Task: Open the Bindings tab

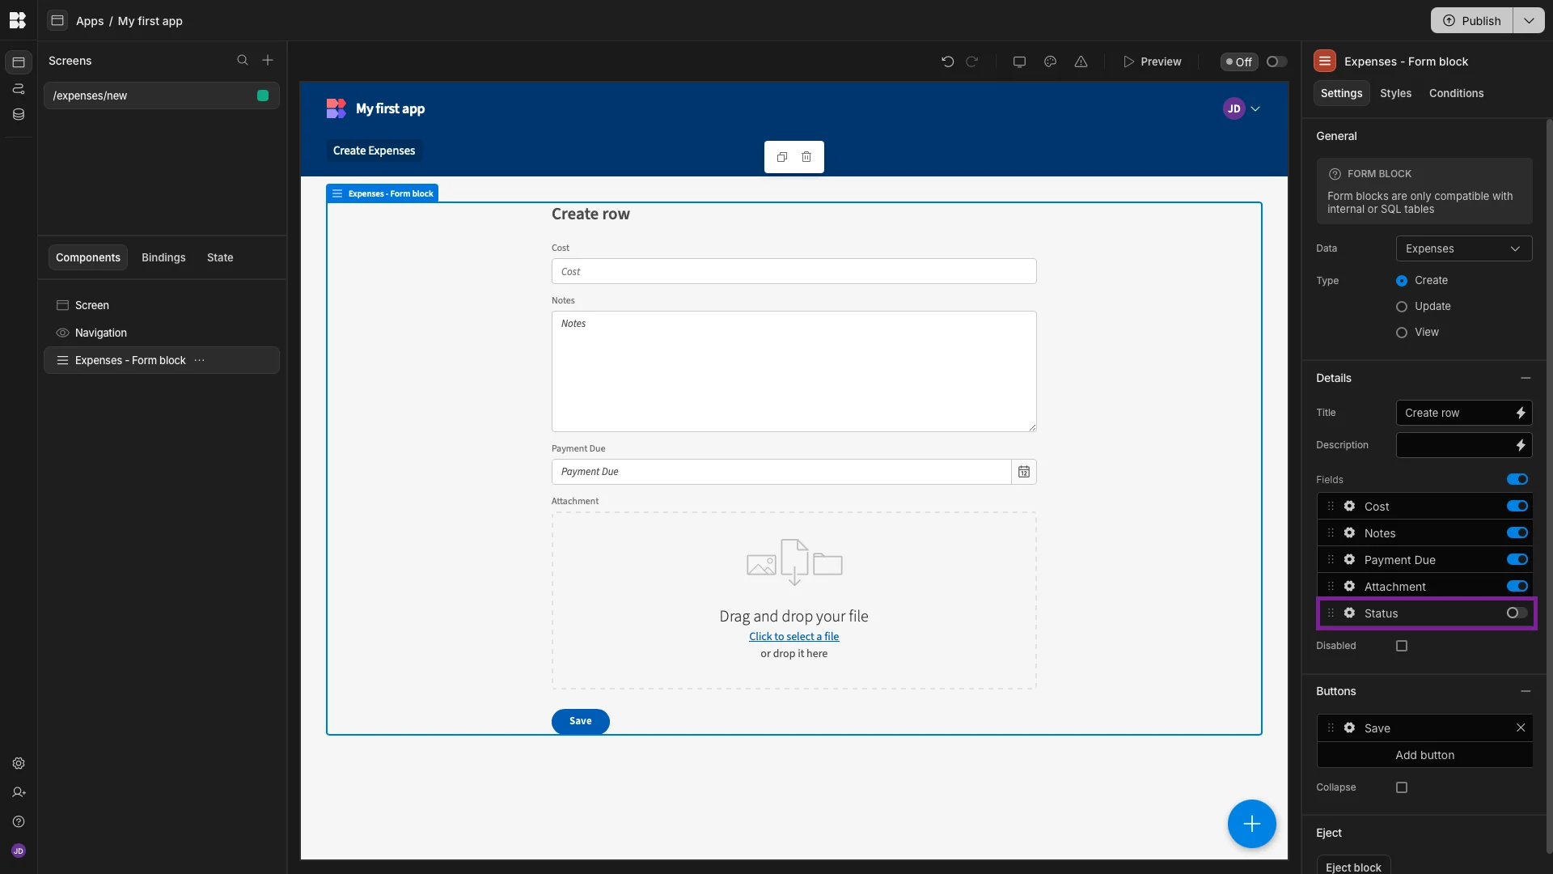Action: coord(163,257)
